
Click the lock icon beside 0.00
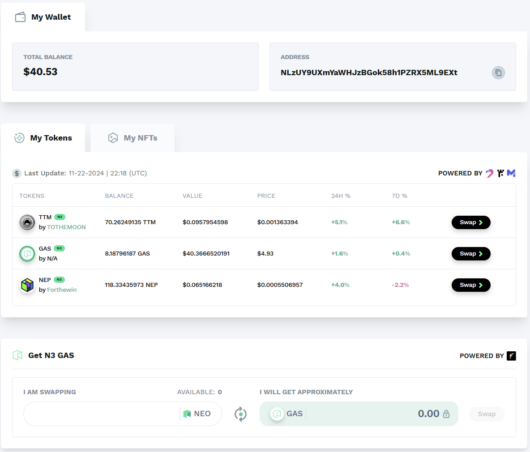pos(446,414)
